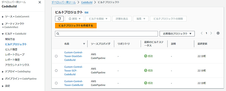This screenshot has height=91, width=226.
Task: Open table preferences gear icon
Action: point(218,33)
